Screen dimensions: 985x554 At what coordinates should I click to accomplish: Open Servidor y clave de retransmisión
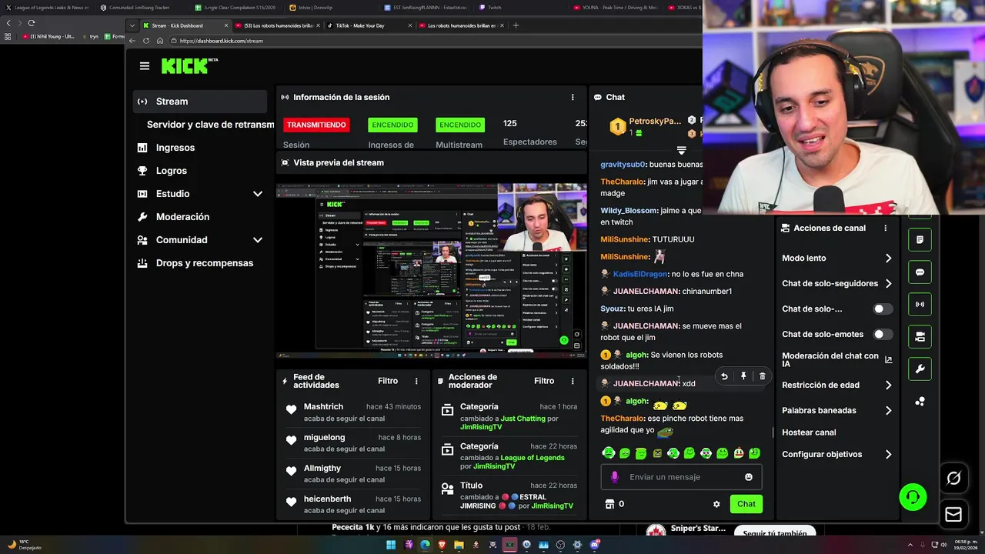coord(210,125)
